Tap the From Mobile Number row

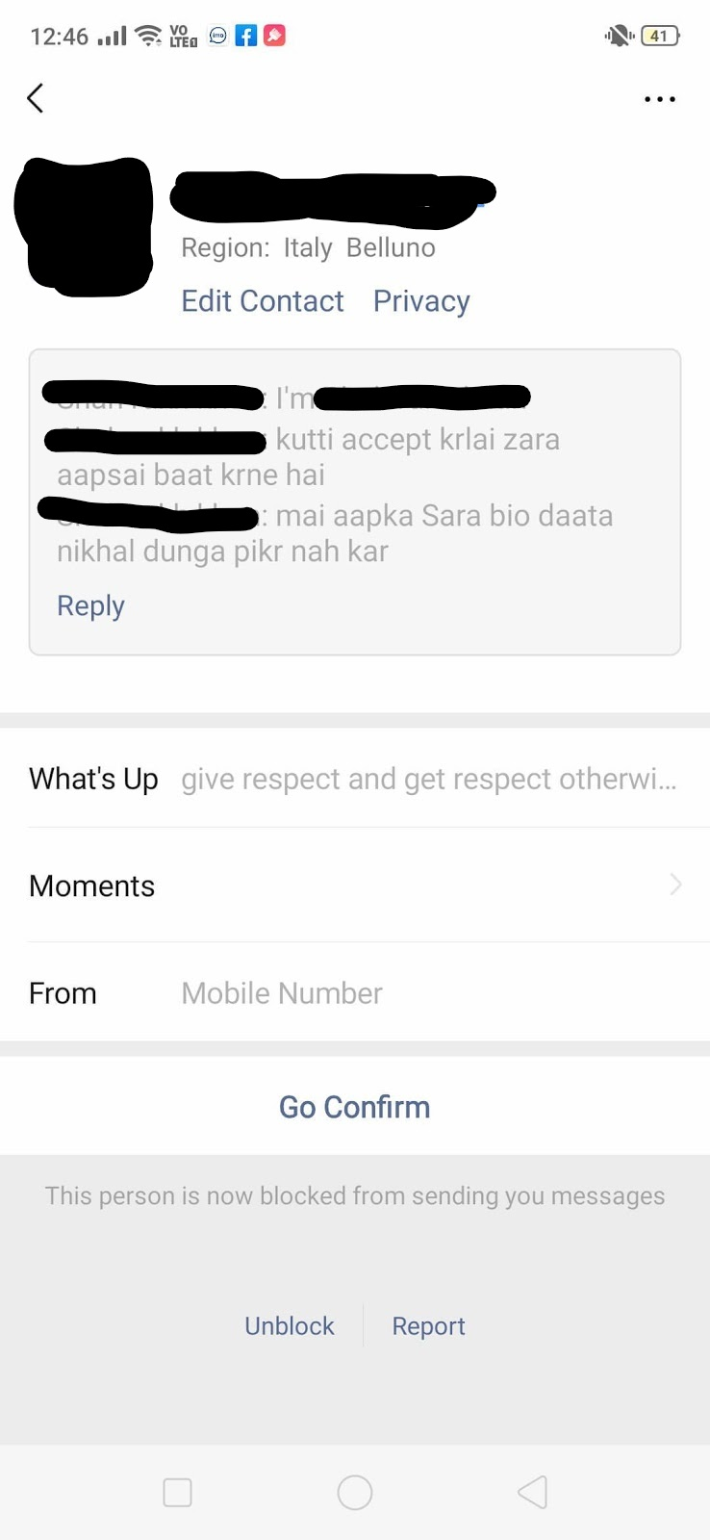(x=355, y=993)
